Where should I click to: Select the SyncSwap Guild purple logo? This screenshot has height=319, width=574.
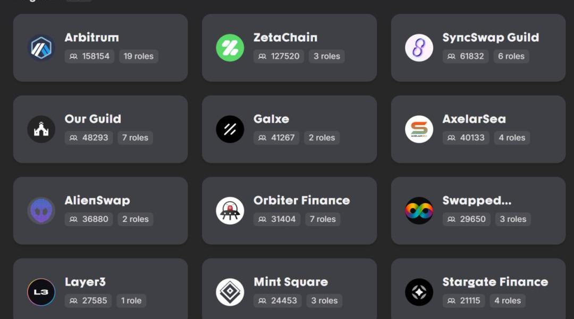(419, 47)
